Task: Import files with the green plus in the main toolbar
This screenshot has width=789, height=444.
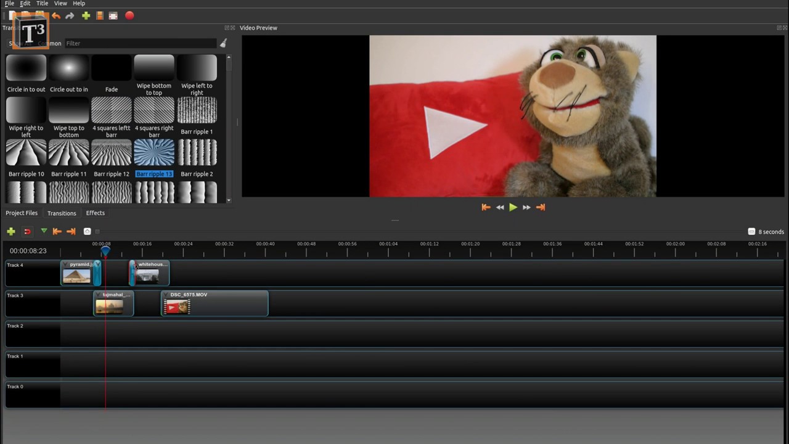Action: click(x=86, y=15)
